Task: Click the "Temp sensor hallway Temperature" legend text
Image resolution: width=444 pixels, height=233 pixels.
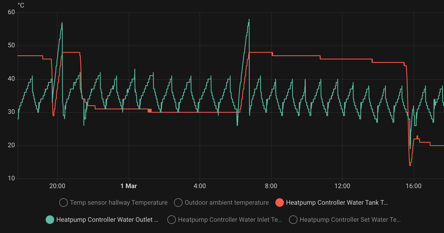Action: [119, 203]
